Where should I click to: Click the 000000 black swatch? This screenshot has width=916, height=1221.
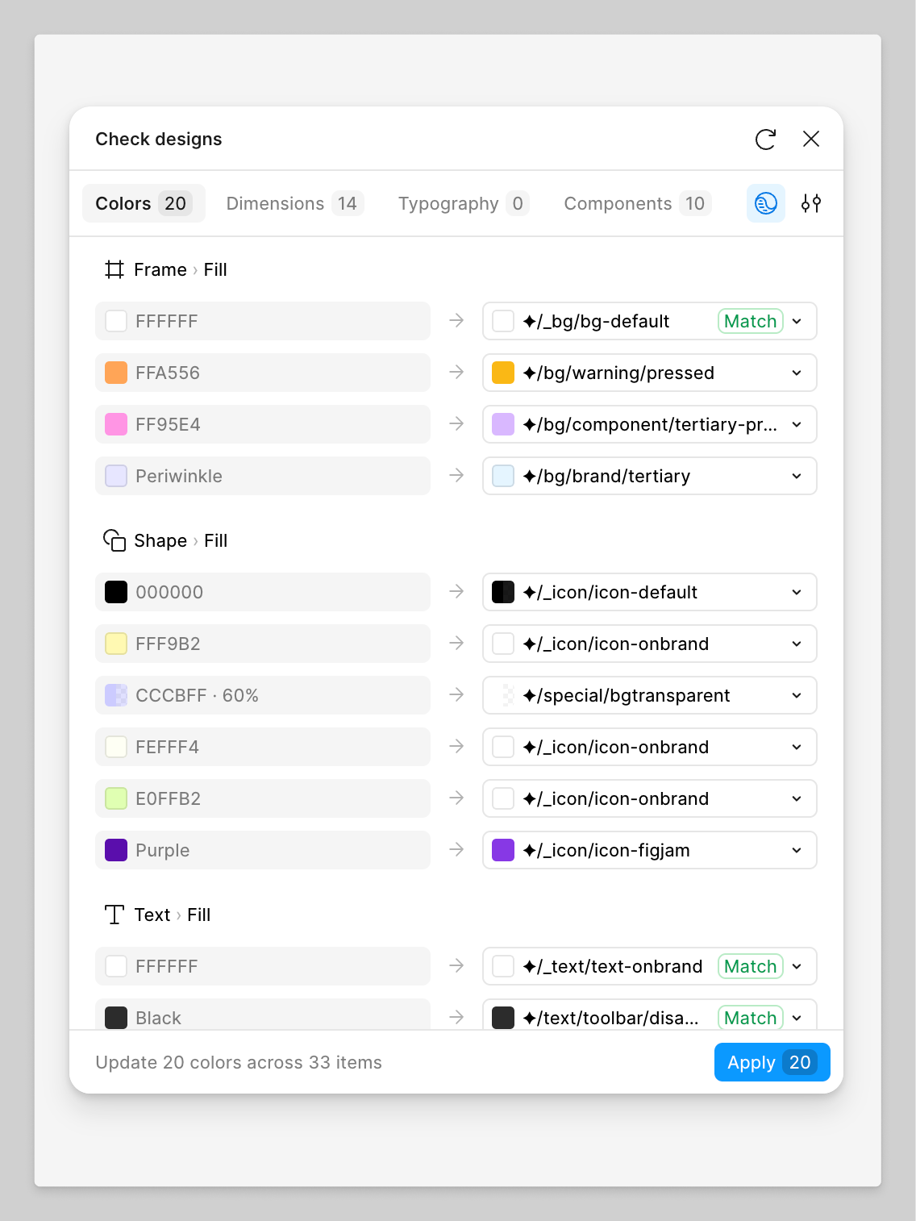pyautogui.click(x=116, y=592)
